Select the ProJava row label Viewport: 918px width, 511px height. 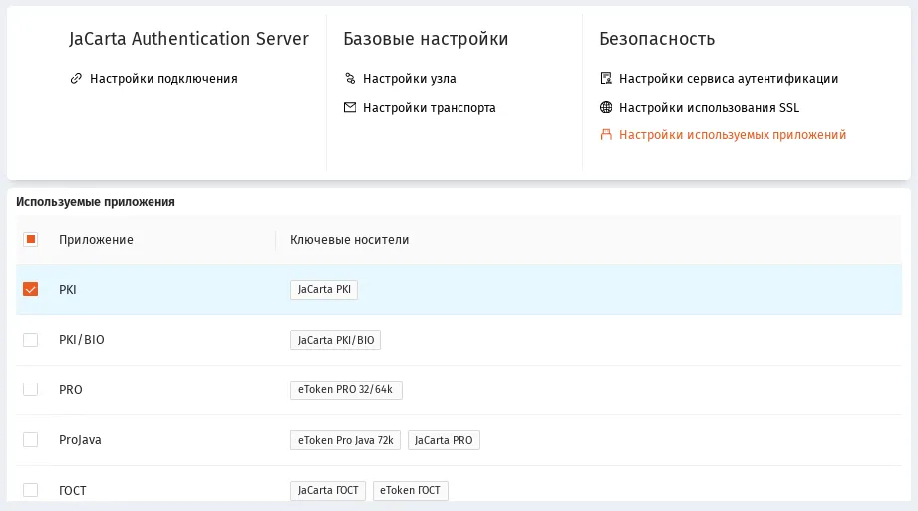tap(80, 440)
